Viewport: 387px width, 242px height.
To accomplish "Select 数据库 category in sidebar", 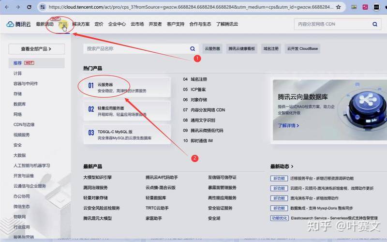I will (19, 104).
